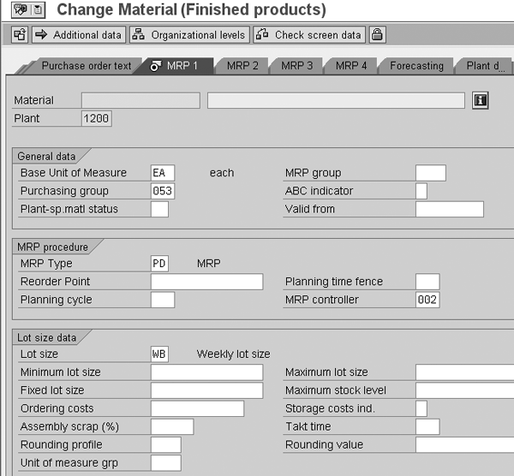Select the ABC indicator box

click(421, 191)
